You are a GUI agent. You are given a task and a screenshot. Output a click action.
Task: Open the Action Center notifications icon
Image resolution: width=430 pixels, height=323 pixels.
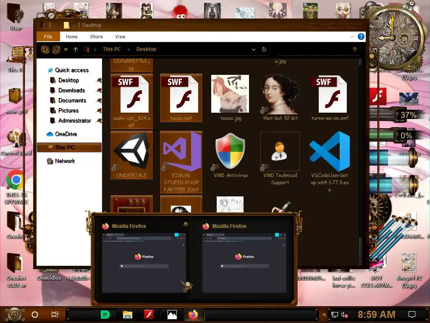pos(412,315)
